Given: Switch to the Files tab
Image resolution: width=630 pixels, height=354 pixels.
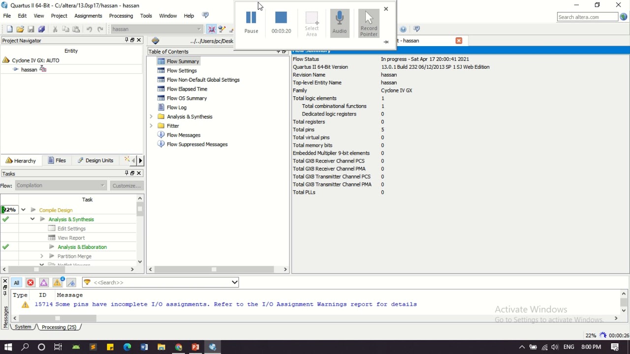Looking at the screenshot, I should click(x=57, y=160).
